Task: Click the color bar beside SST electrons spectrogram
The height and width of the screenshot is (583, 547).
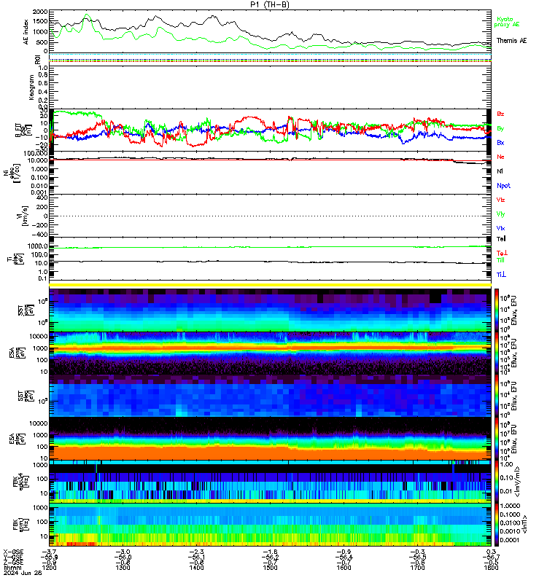Action: point(497,396)
